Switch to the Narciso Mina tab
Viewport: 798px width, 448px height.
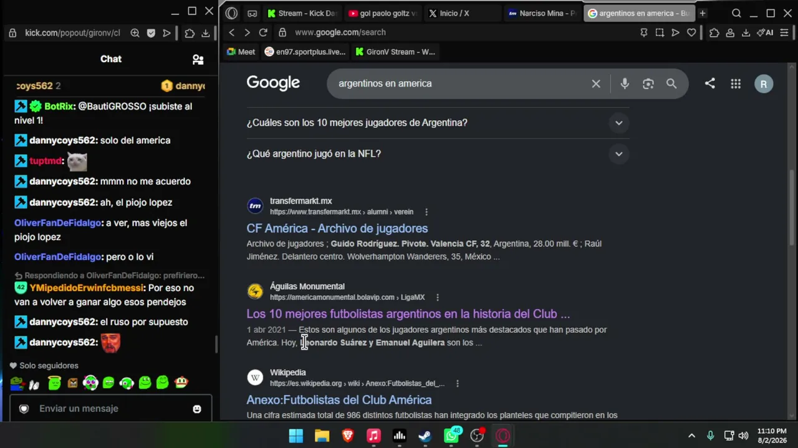point(541,13)
